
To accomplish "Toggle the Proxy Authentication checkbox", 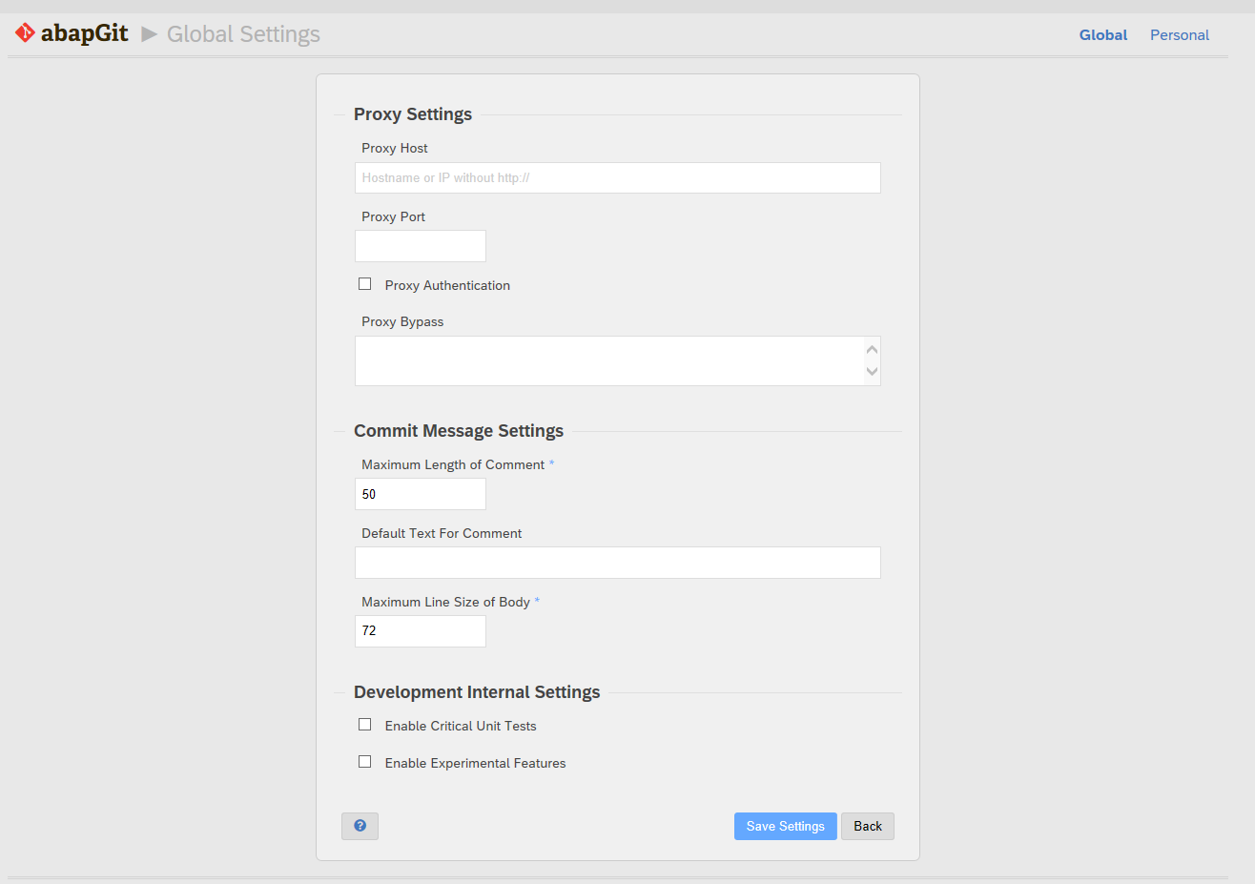I will point(364,284).
